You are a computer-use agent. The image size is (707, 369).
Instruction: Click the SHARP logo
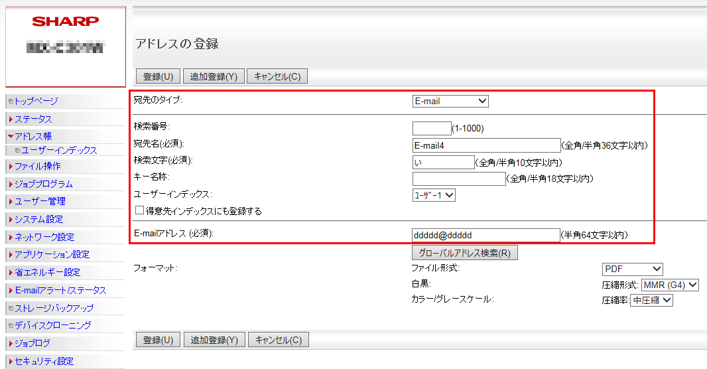click(65, 21)
